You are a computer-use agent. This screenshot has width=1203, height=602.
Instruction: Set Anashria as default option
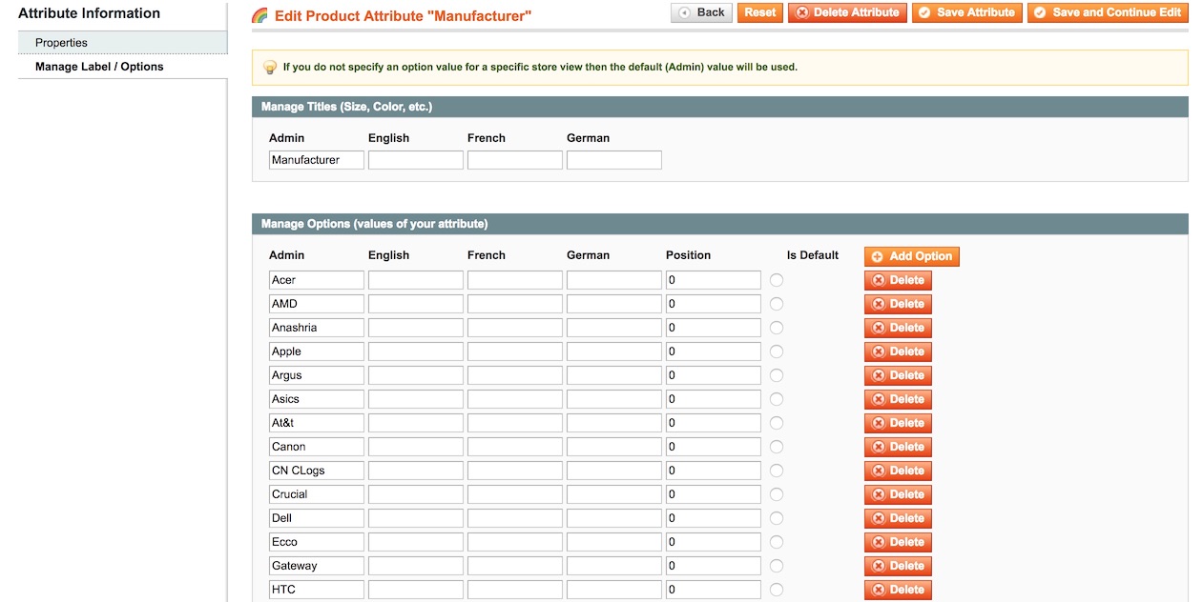(777, 328)
